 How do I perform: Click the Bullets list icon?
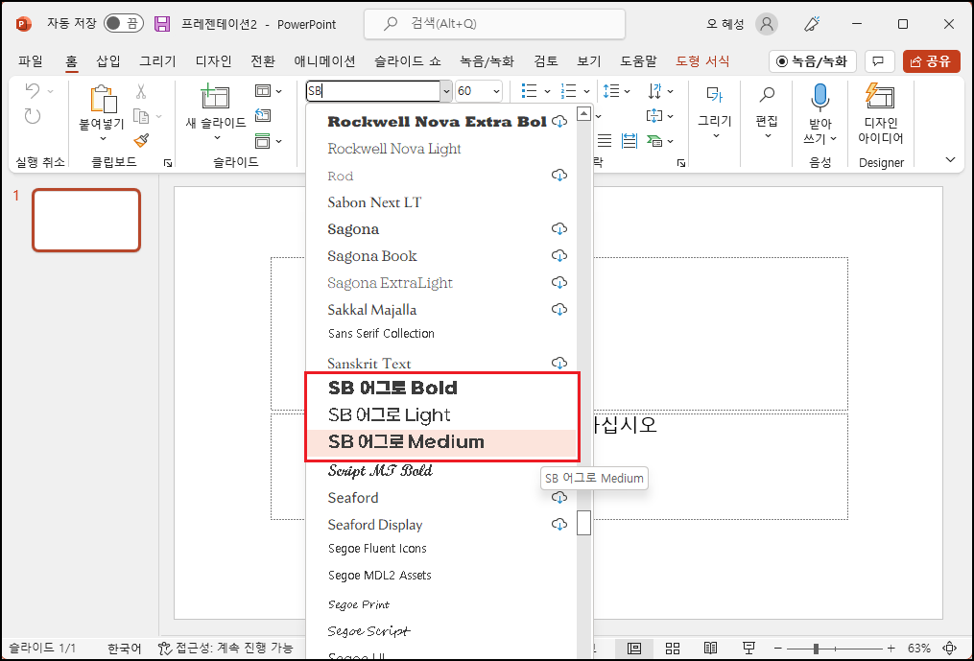click(530, 91)
